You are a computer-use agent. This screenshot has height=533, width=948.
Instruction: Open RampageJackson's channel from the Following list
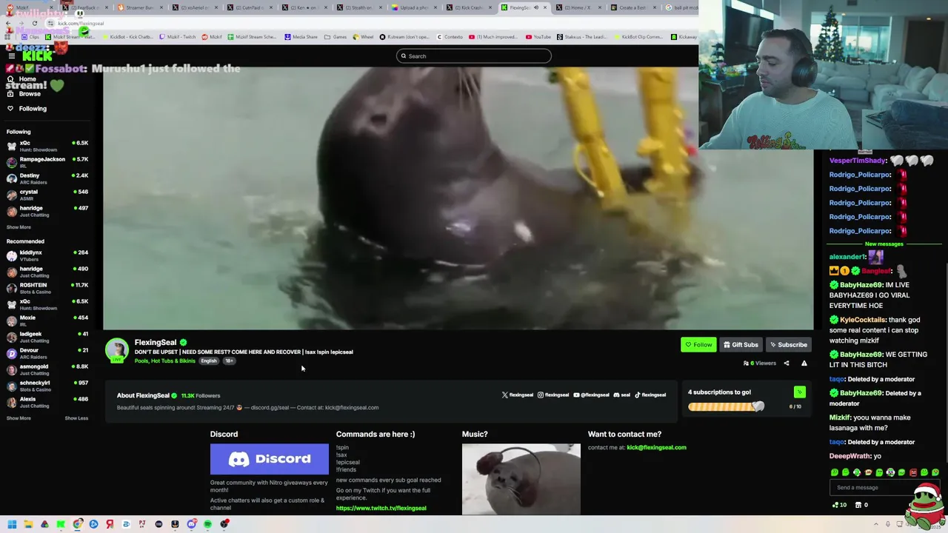tap(47, 162)
